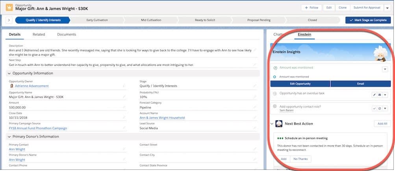
Task: Click the pencil edit icon for Primary Campaign Source
Action: click(x=124, y=128)
